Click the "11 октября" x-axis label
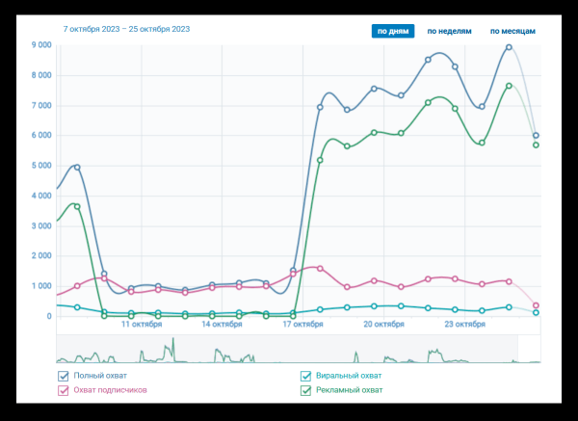The image size is (578, 421). 141,325
